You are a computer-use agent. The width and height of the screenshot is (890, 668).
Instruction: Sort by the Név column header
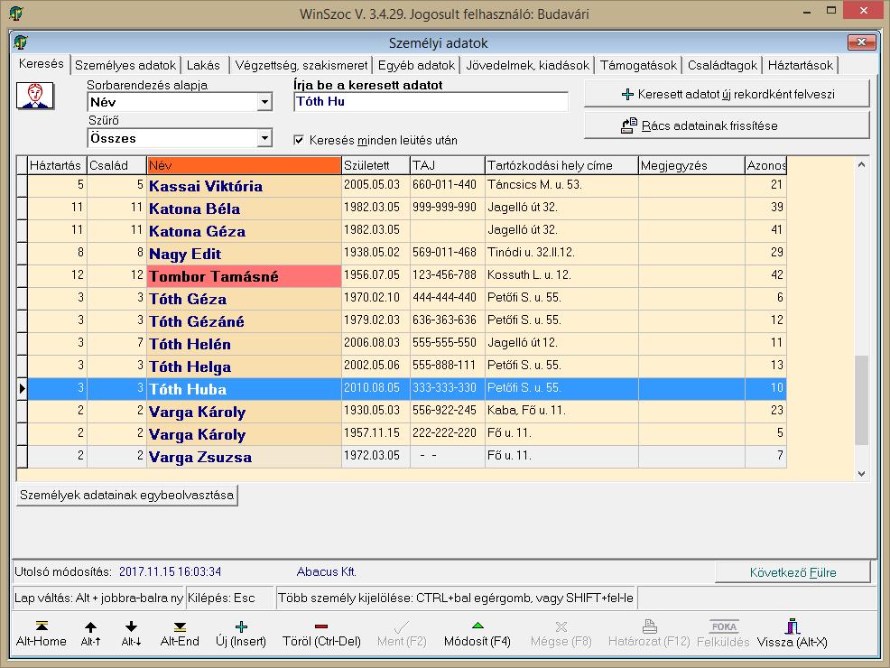244,165
